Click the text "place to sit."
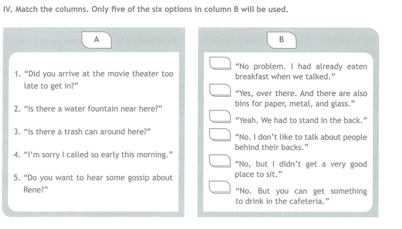402x229 pixels. (x=259, y=174)
